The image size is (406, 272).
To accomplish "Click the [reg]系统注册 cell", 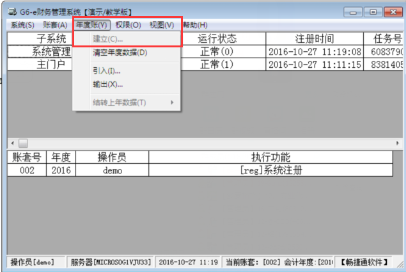I will pos(271,170).
